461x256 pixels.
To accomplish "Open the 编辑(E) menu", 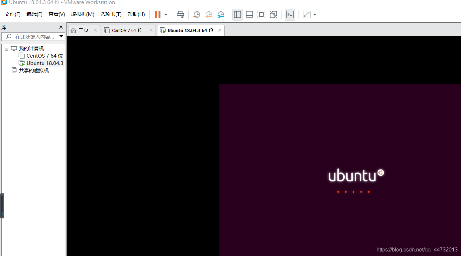I will [x=35, y=14].
